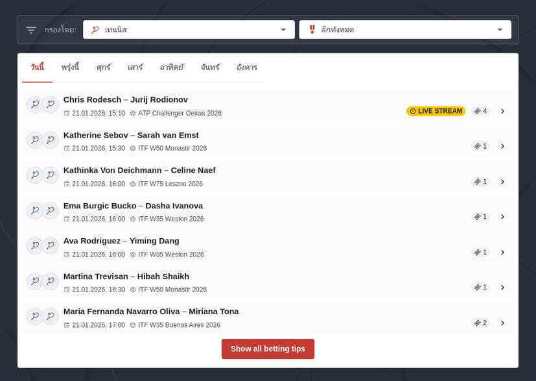
Task: Expand the Katherine Sebov match arrow
Action: [x=502, y=146]
